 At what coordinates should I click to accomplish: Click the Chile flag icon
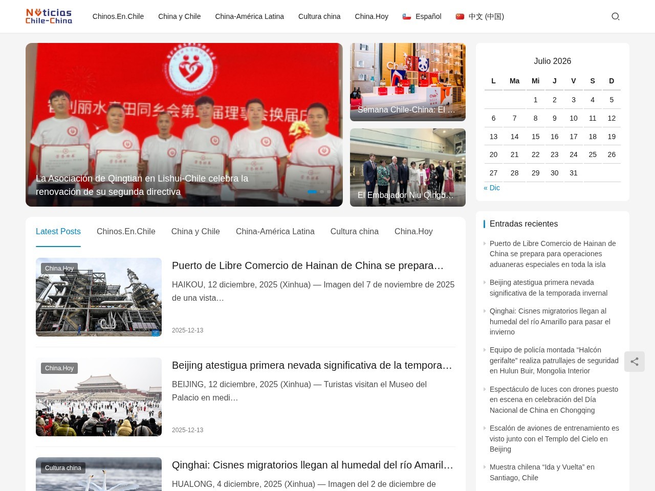pyautogui.click(x=407, y=16)
